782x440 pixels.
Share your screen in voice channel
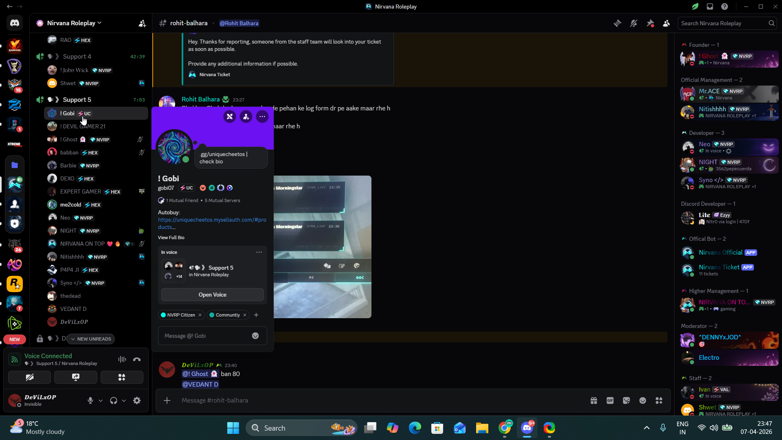pyautogui.click(x=76, y=377)
